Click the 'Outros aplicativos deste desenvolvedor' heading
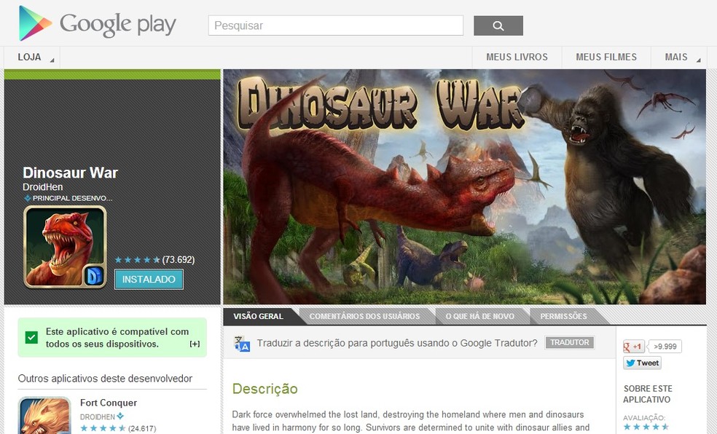This screenshot has width=717, height=434. point(105,378)
